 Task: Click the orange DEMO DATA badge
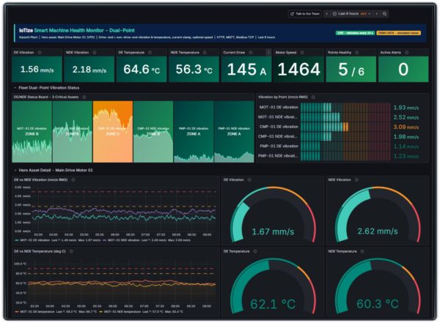point(398,33)
